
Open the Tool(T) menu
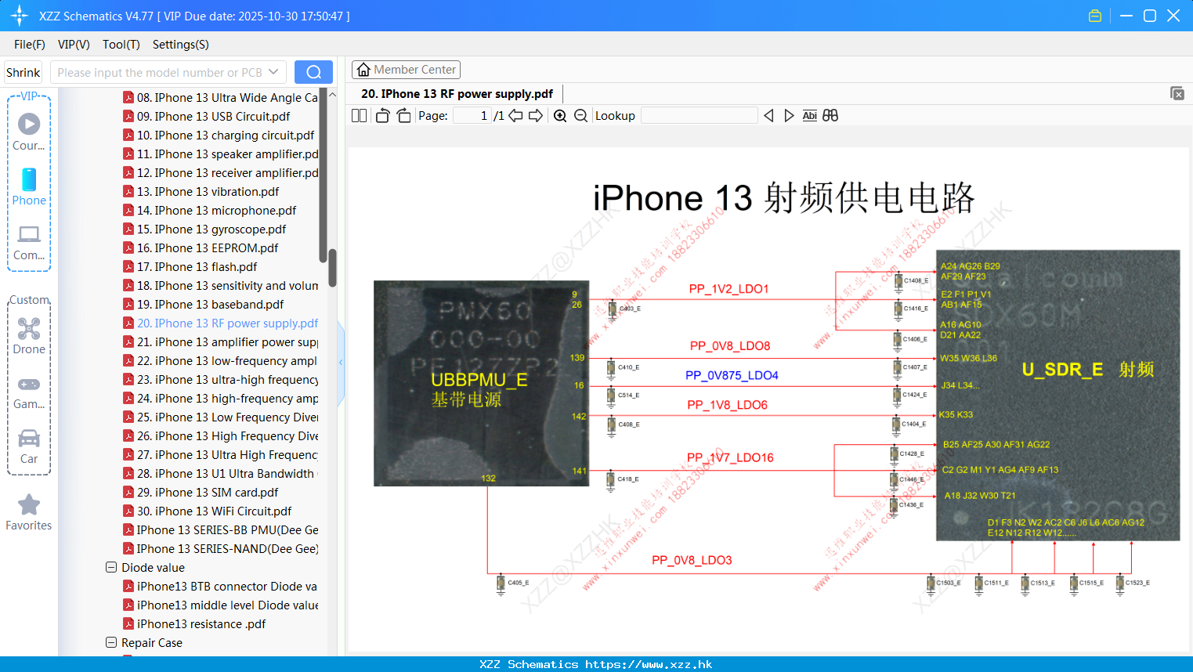coord(121,45)
